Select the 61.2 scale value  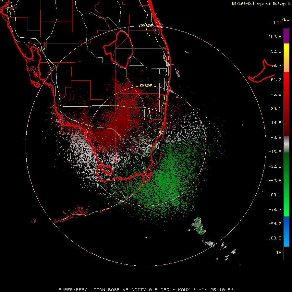point(276,80)
